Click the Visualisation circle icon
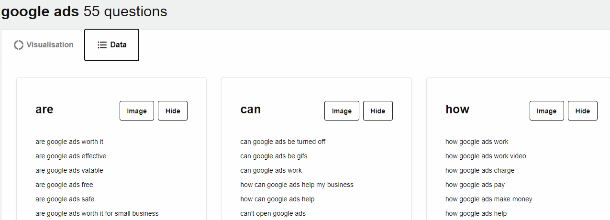 click(19, 45)
